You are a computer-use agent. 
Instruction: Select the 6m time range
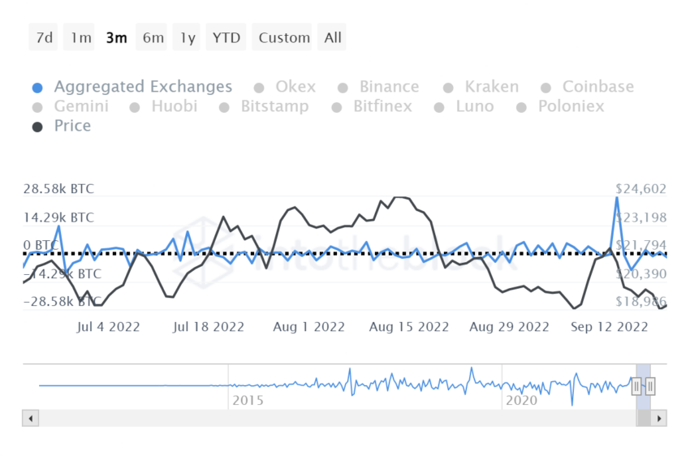(x=153, y=37)
